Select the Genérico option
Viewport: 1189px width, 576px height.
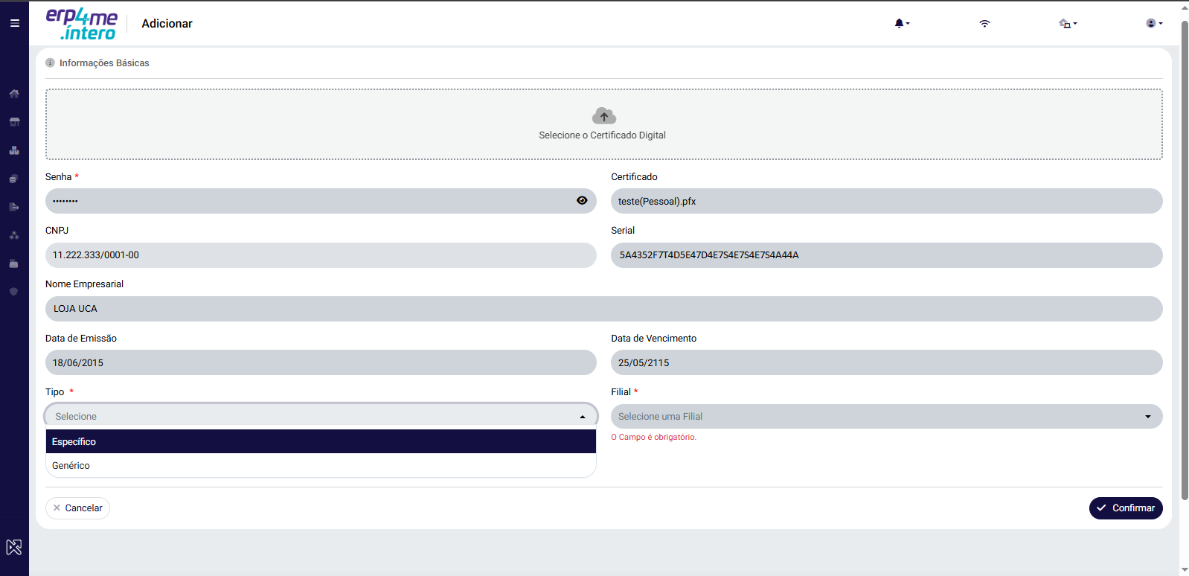(x=321, y=465)
